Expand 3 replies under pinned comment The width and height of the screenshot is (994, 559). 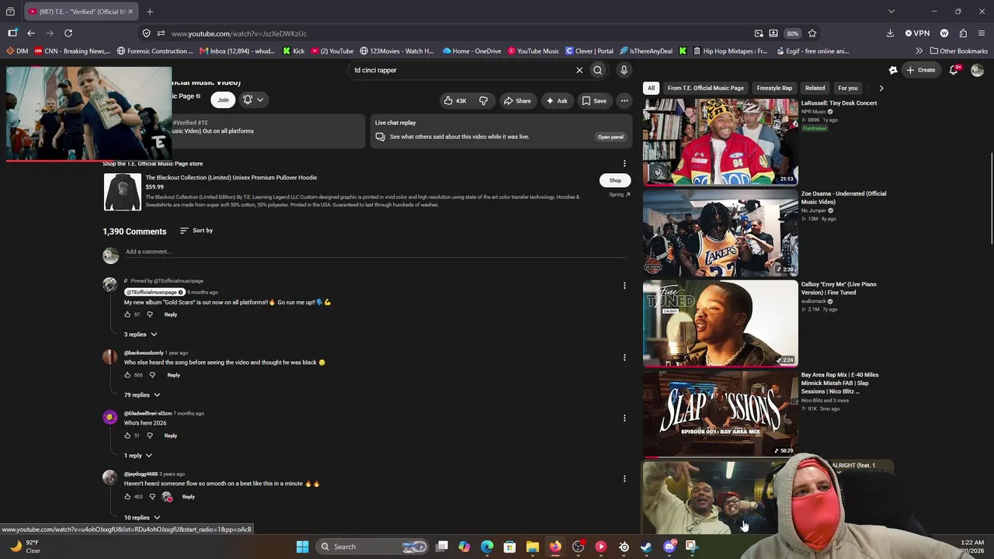tap(141, 335)
